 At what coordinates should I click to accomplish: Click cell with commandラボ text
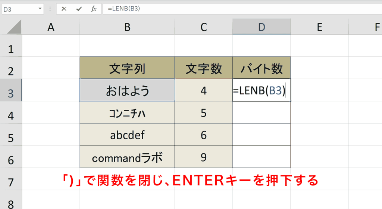click(x=127, y=157)
